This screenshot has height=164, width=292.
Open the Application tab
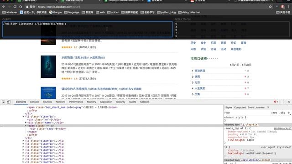tap(106, 102)
